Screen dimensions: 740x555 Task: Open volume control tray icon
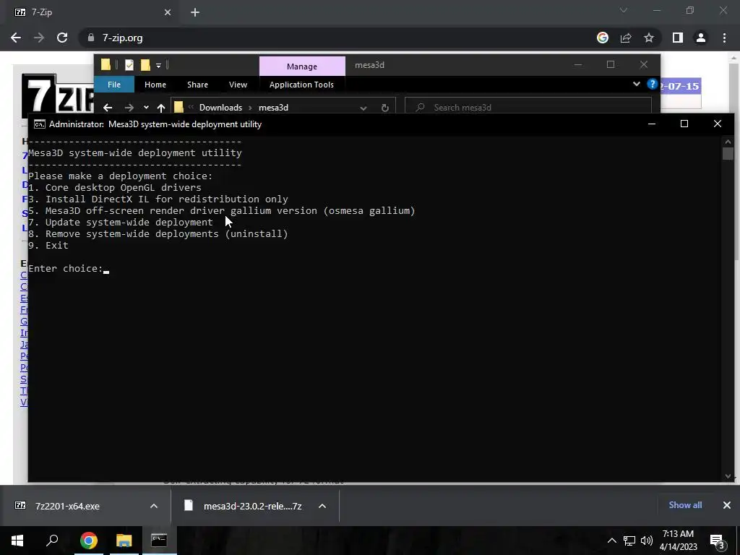[x=647, y=541]
